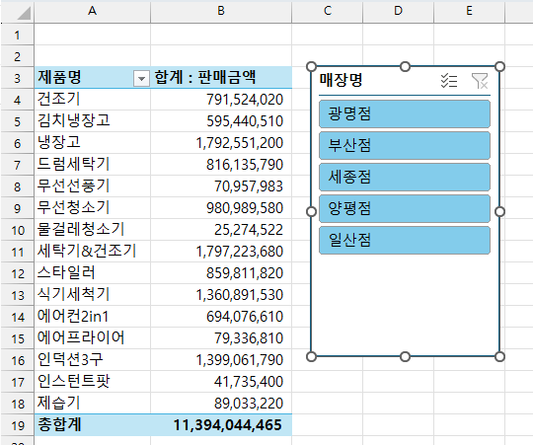Select value 791,524,020
Image resolution: width=533 pixels, height=445 pixels.
point(221,100)
